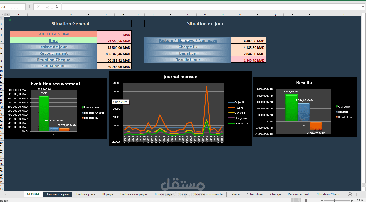Screen dimensions: 366x202
Task: Expand the formula bar chevron
Action: [363, 7]
